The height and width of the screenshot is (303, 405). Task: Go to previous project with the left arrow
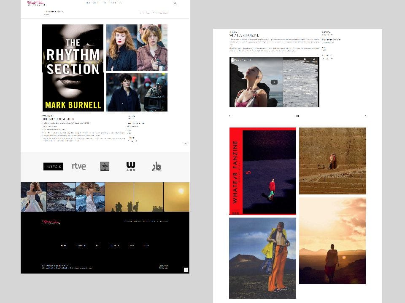click(x=230, y=116)
